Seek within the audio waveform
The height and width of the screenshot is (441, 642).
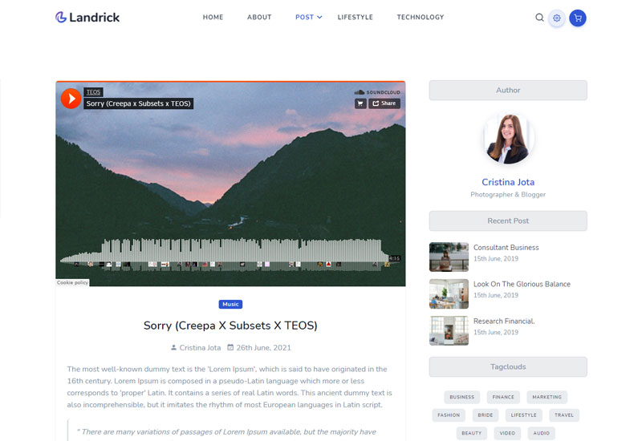pos(225,254)
